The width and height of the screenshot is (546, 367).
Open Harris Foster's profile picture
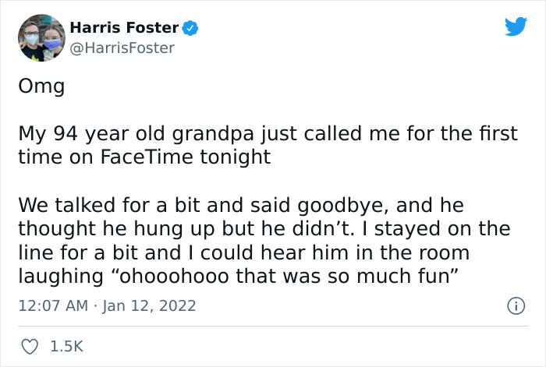(x=40, y=37)
